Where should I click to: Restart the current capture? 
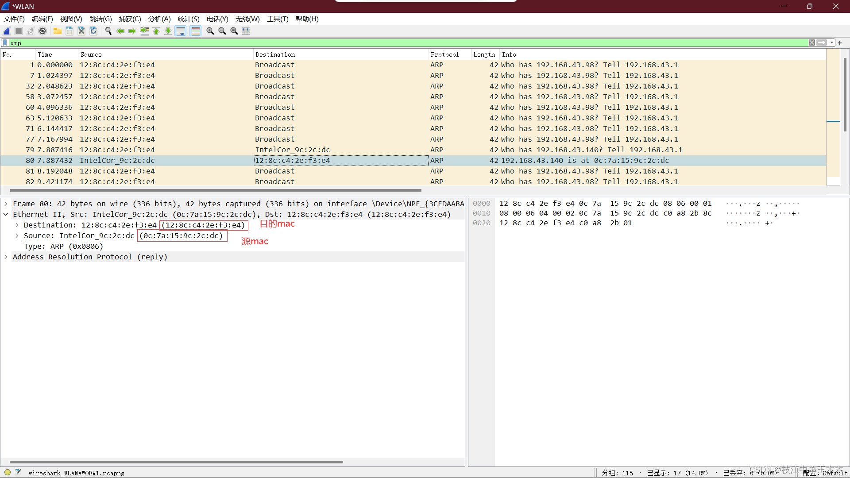(31, 31)
